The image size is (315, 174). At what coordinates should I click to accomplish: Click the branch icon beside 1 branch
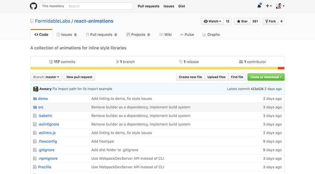coord(117,62)
